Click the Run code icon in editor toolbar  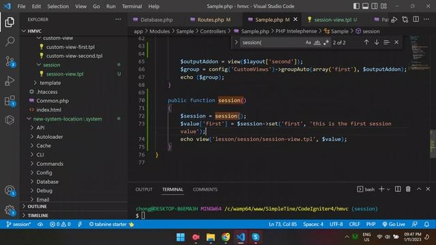394,20
